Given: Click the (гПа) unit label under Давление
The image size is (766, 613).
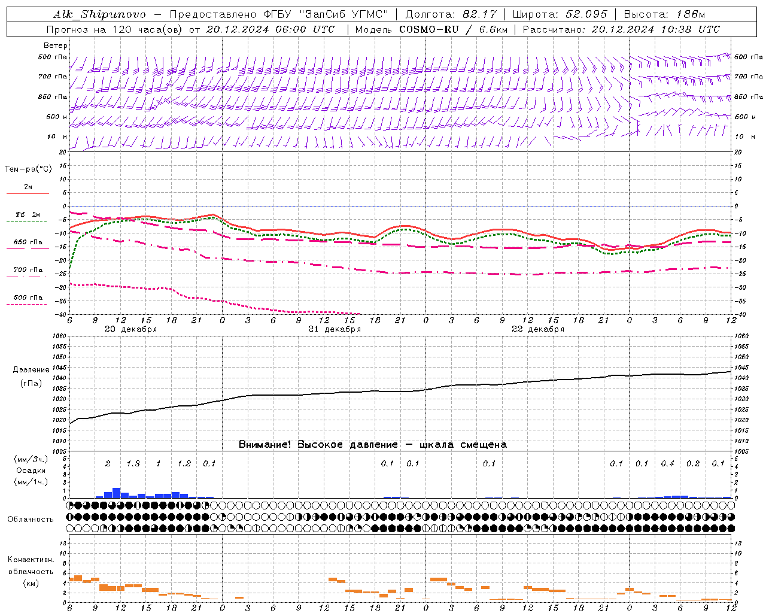Looking at the screenshot, I should 31,384.
